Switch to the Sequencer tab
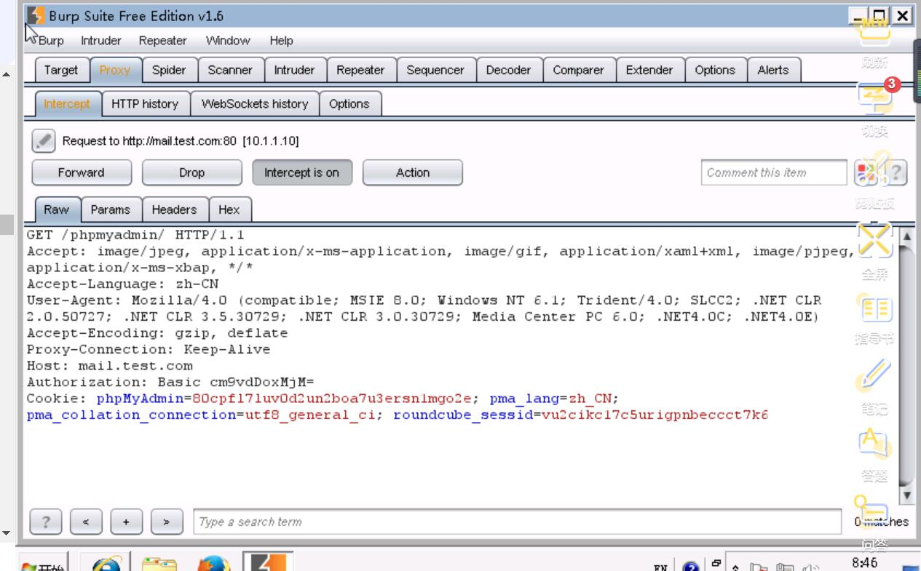 pos(435,70)
